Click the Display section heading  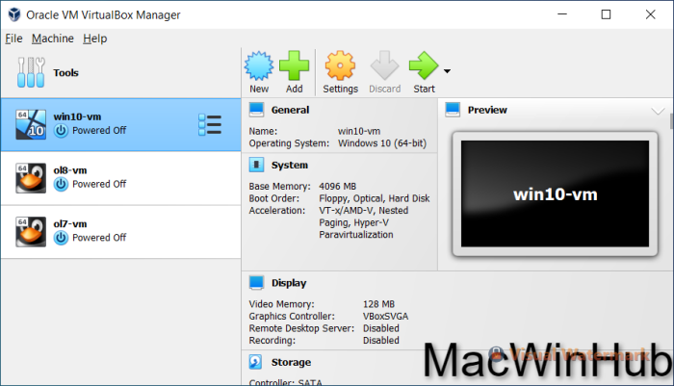(289, 283)
